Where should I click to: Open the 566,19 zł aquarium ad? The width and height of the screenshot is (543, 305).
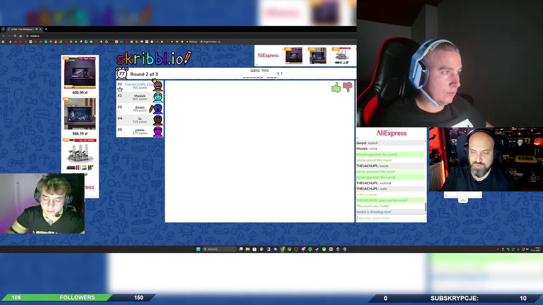click(80, 117)
